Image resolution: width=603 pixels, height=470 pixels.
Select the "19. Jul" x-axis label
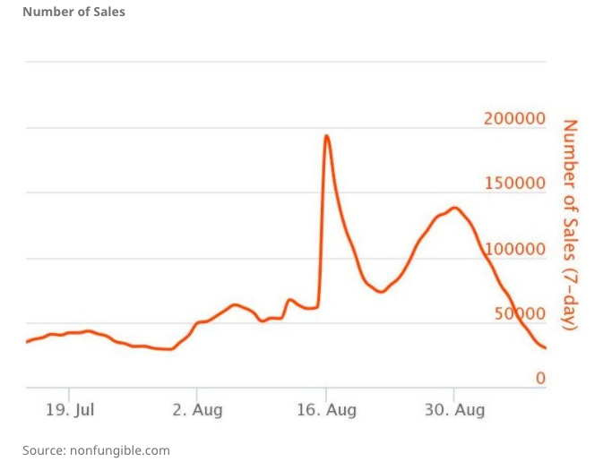click(70, 410)
